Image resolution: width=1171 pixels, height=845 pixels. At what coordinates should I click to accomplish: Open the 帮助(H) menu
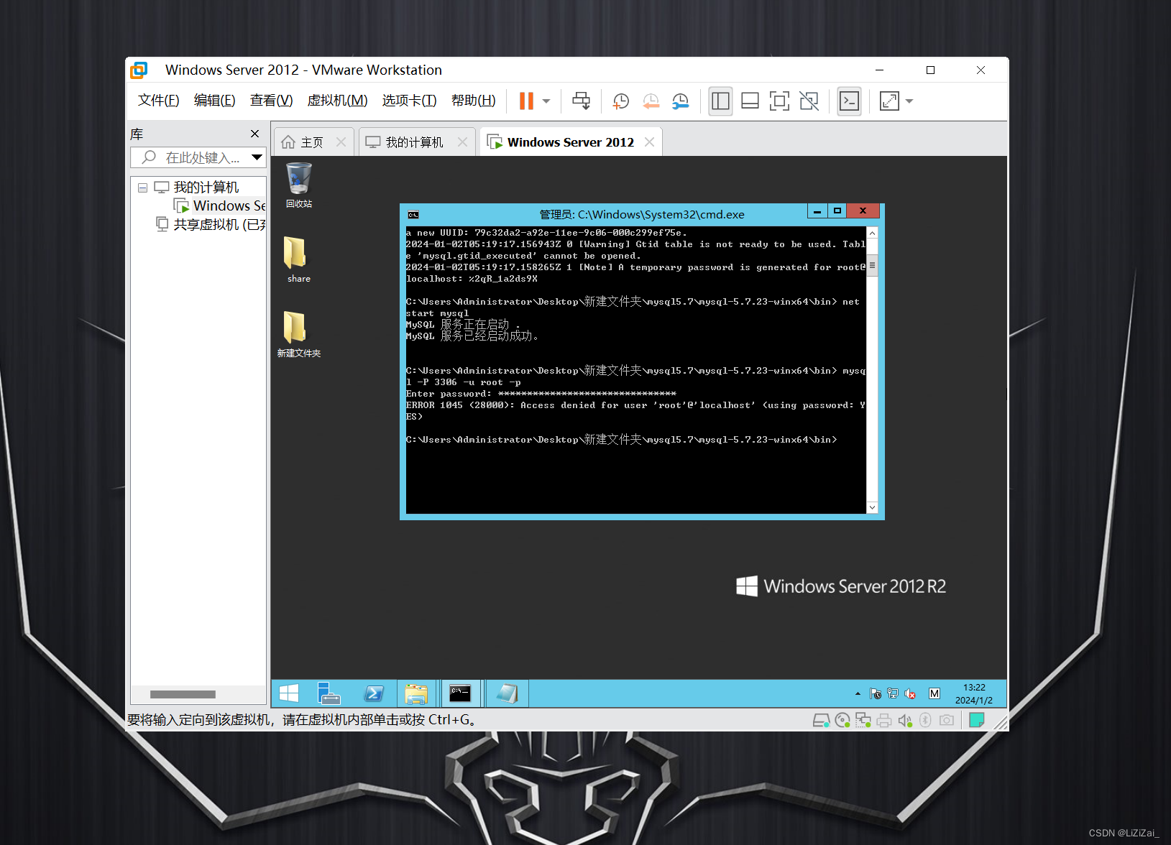(x=473, y=101)
